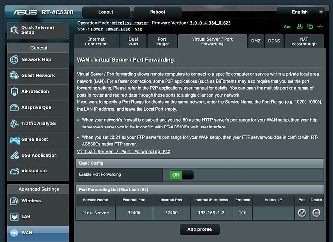Screen dimensions: 333x242
Task: Click the USB status icon
Action: tap(320, 27)
